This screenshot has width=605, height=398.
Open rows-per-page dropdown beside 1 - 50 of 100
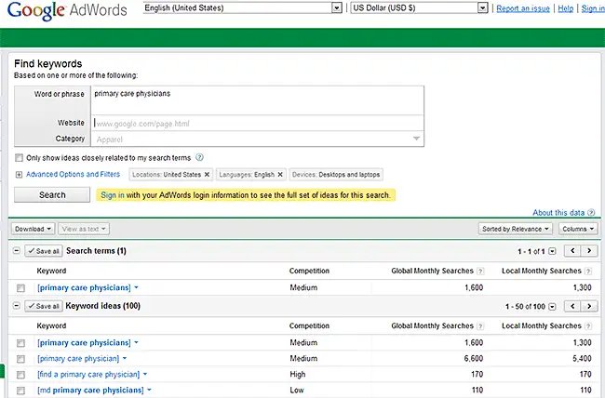tap(553, 307)
